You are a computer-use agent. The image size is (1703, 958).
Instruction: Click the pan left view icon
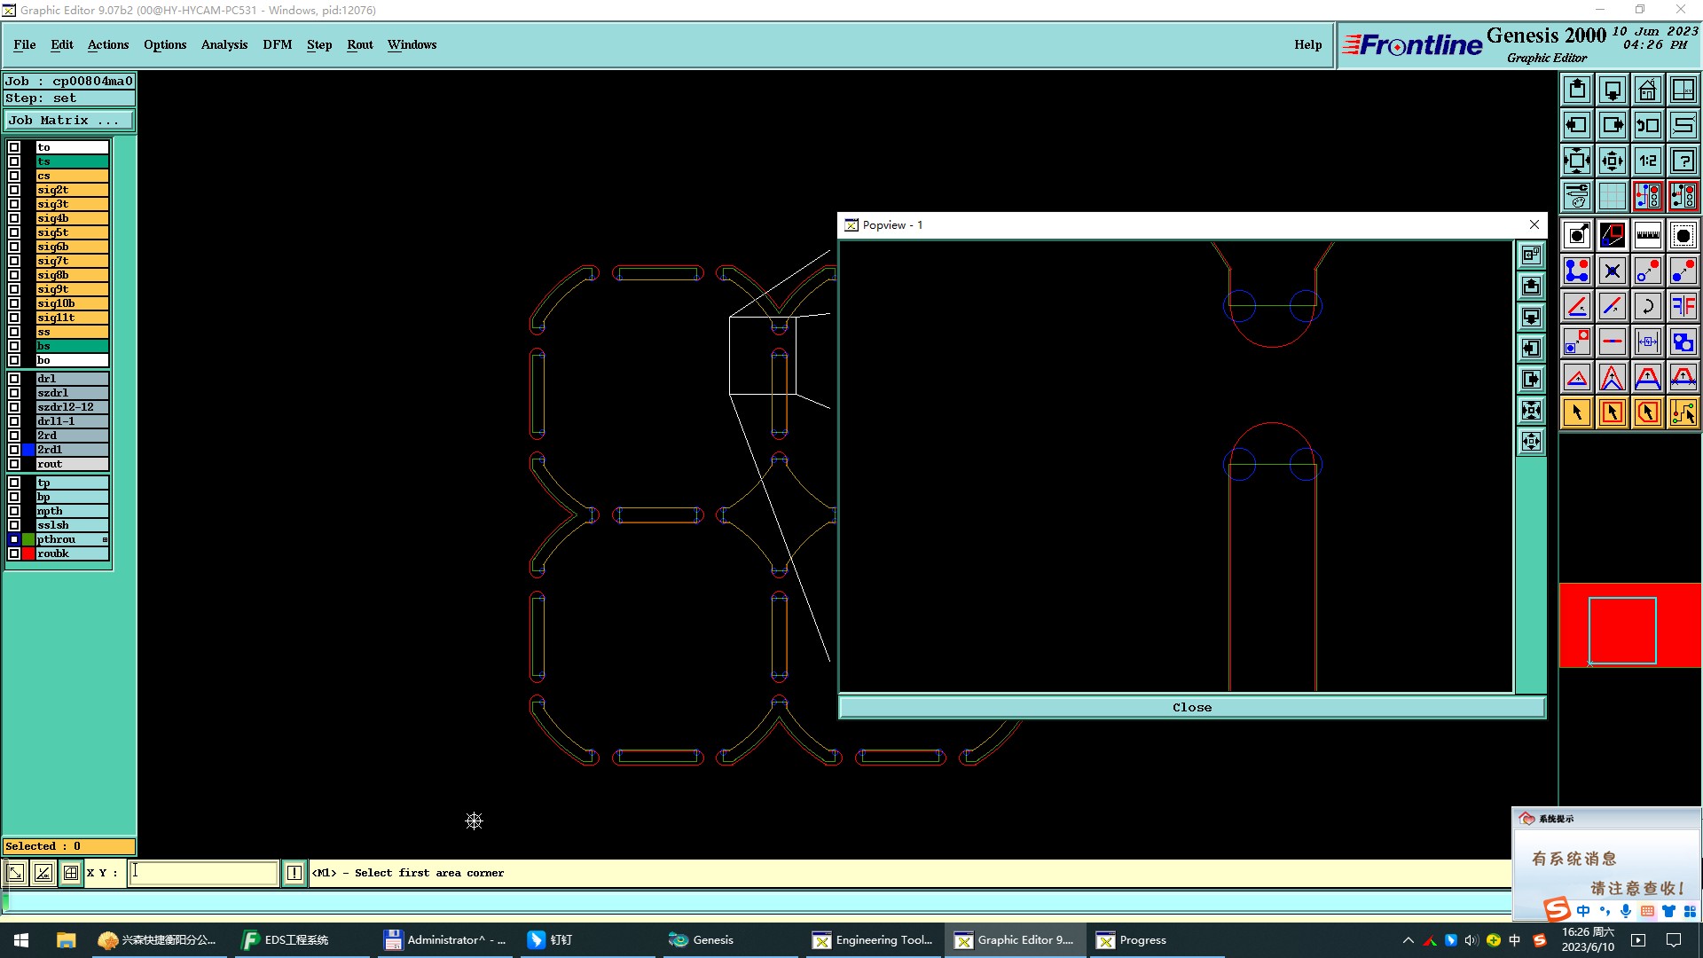[1577, 125]
